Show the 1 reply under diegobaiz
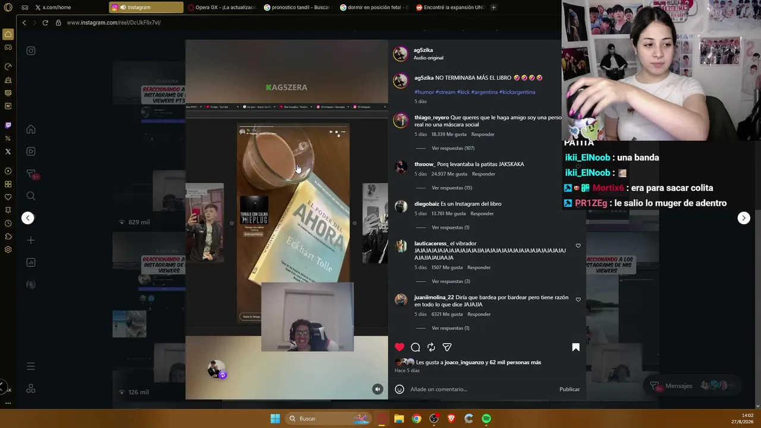 pyautogui.click(x=451, y=228)
